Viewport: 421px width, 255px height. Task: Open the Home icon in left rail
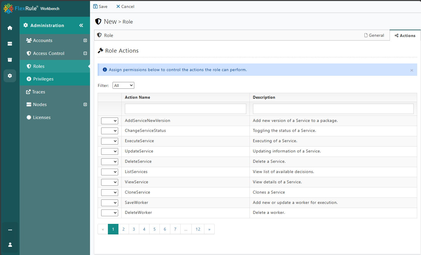(10, 28)
